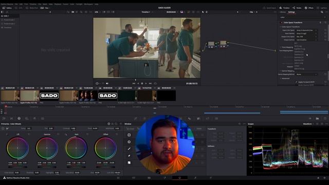The height and width of the screenshot is (185, 329).
Task: Click the Stop button in viewer transport
Action: [x=142, y=83]
